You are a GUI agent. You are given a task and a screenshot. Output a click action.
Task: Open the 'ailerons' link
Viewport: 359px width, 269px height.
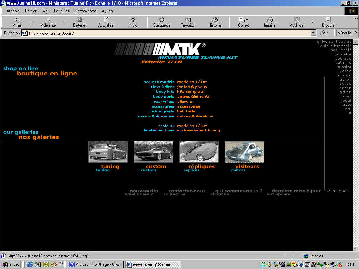(x=185, y=101)
